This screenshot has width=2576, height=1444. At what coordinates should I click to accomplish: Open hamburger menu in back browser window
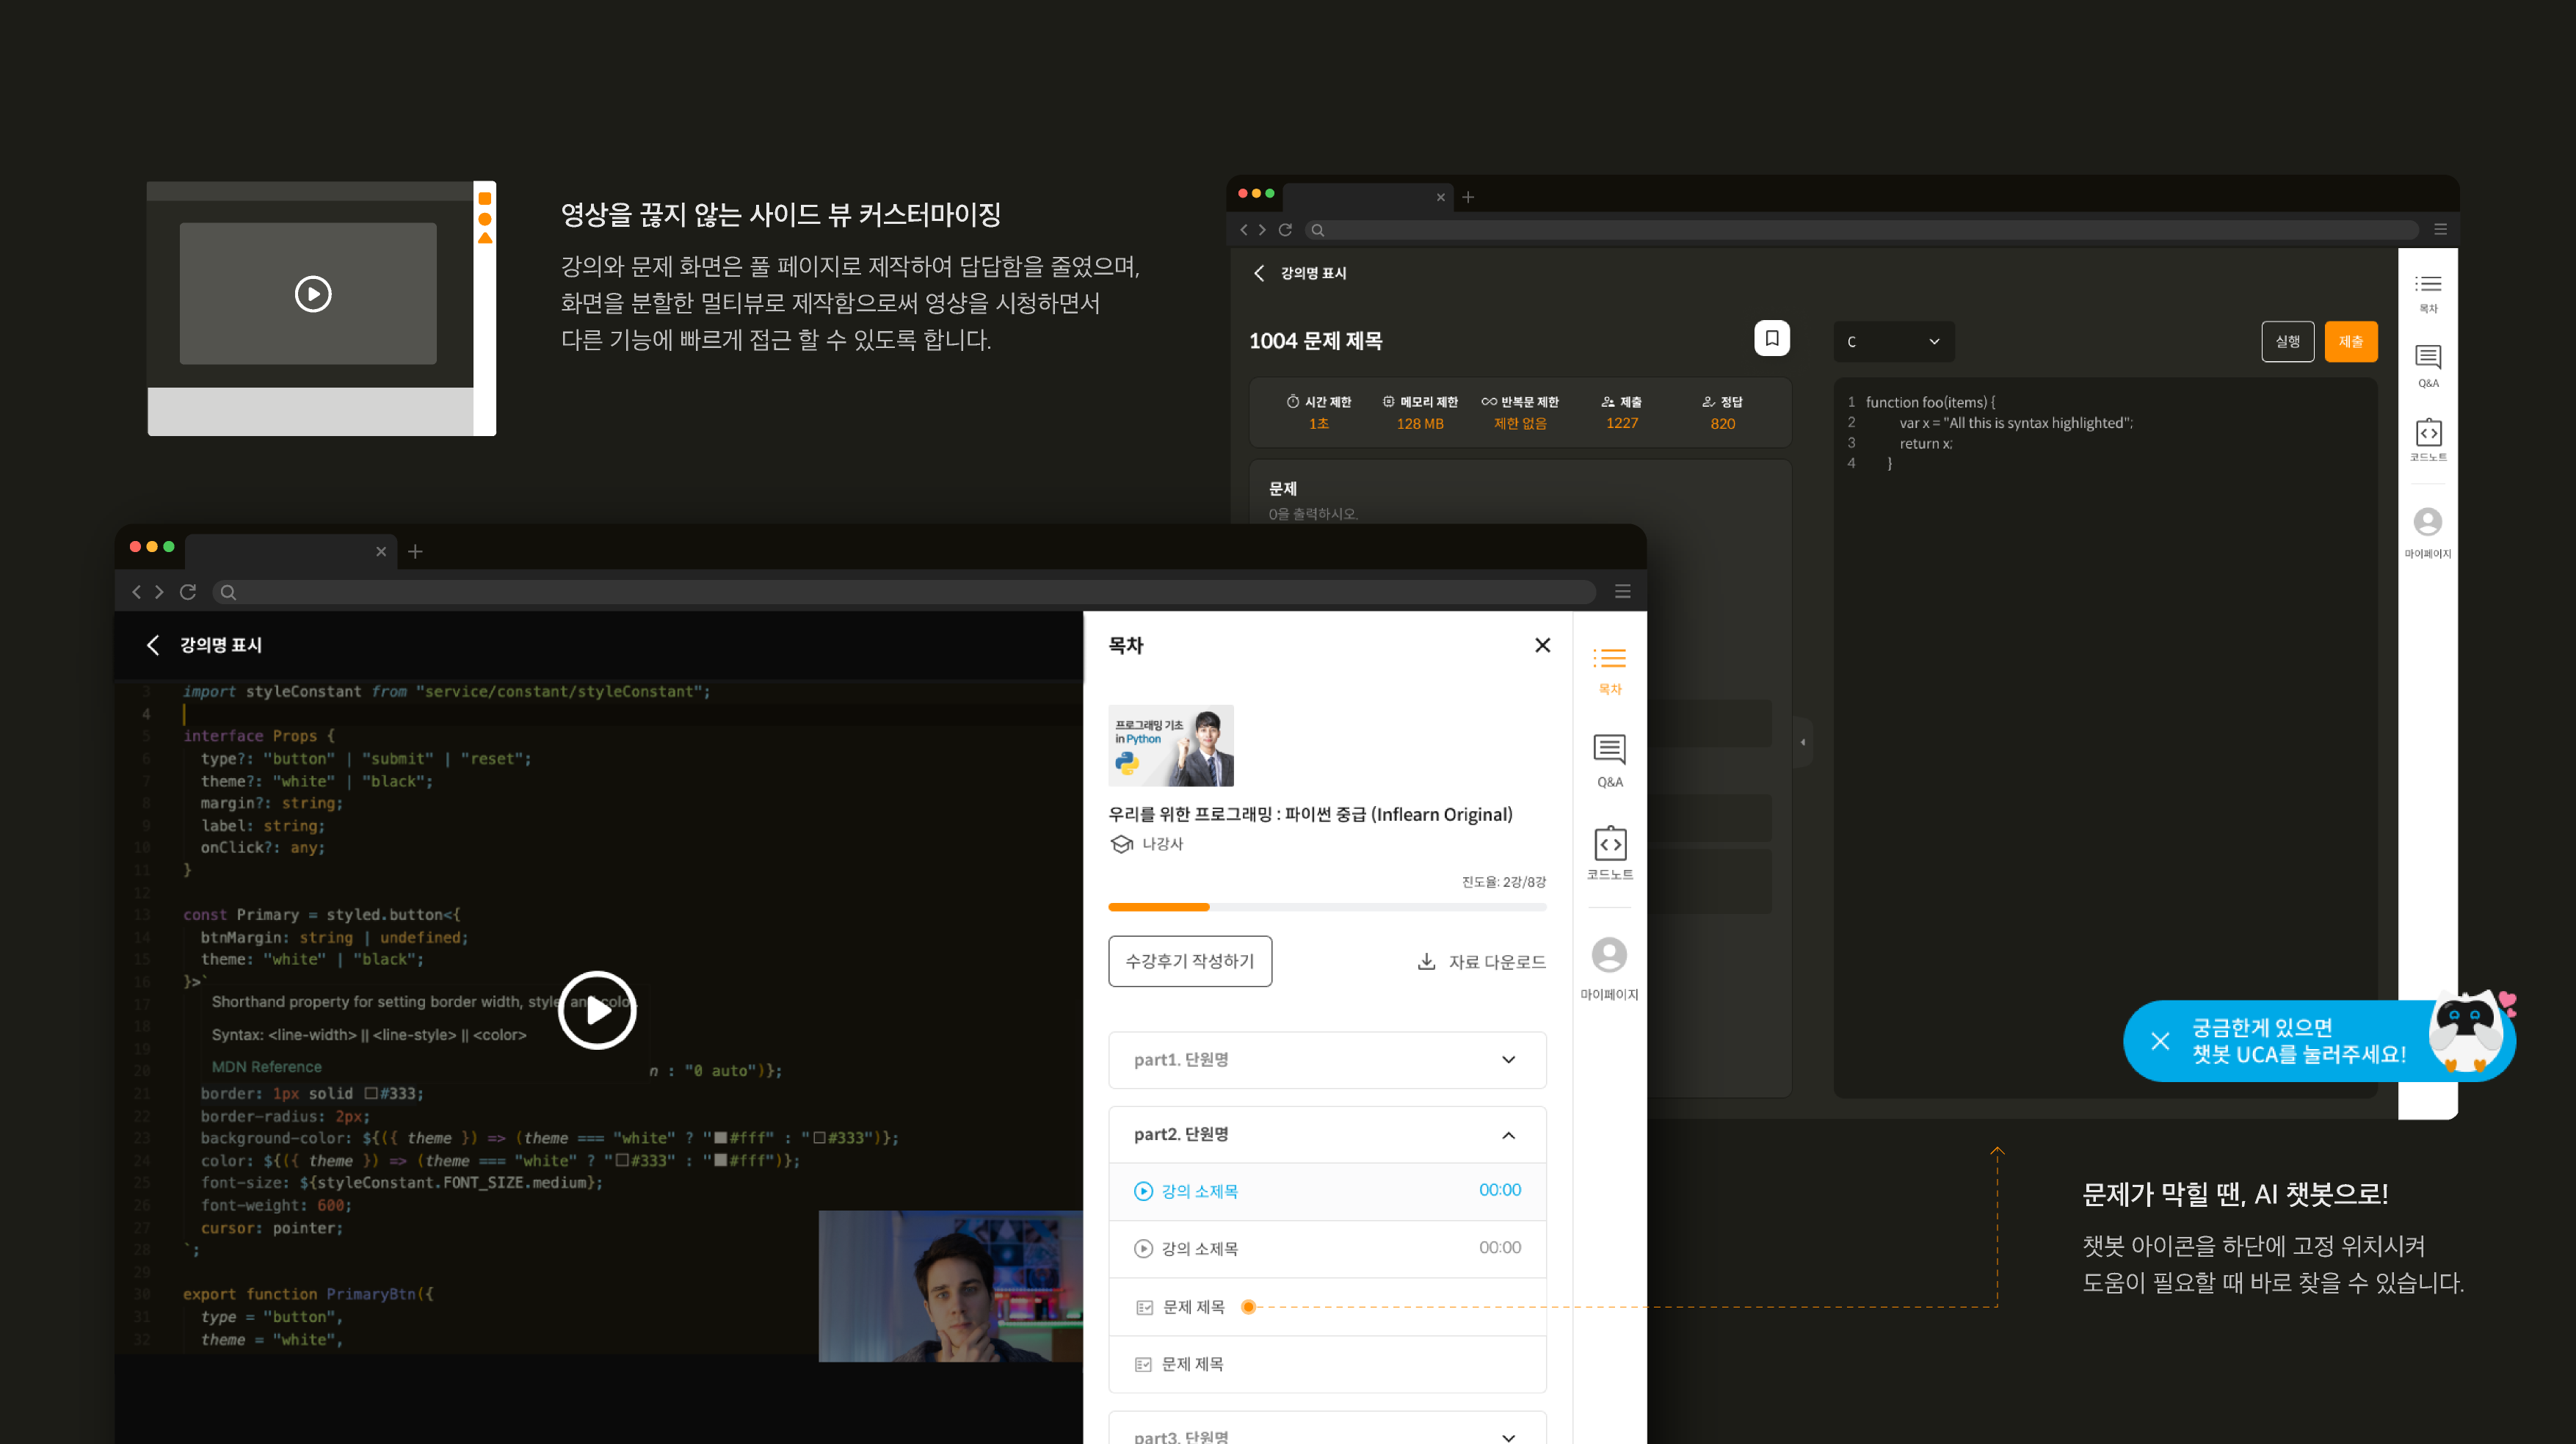click(x=2440, y=230)
